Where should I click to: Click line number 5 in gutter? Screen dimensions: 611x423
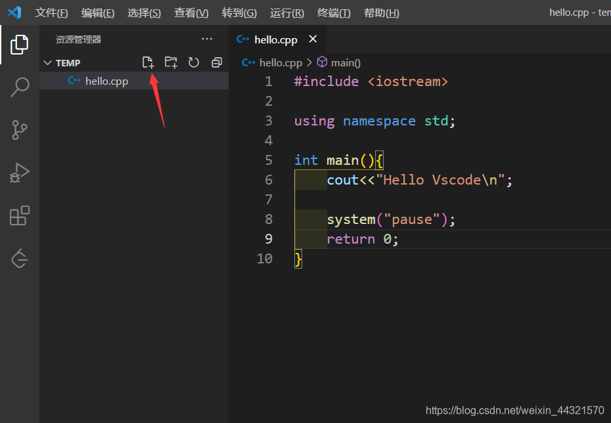(269, 160)
